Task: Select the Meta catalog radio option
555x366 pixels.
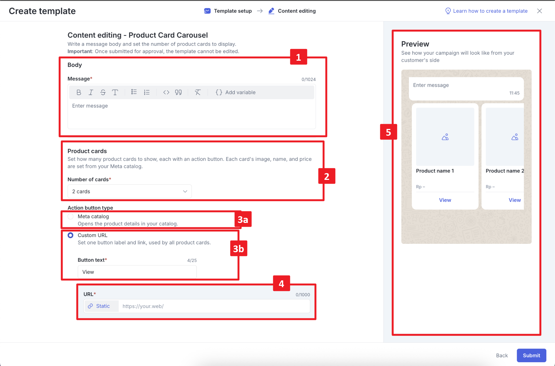Action: (x=70, y=216)
